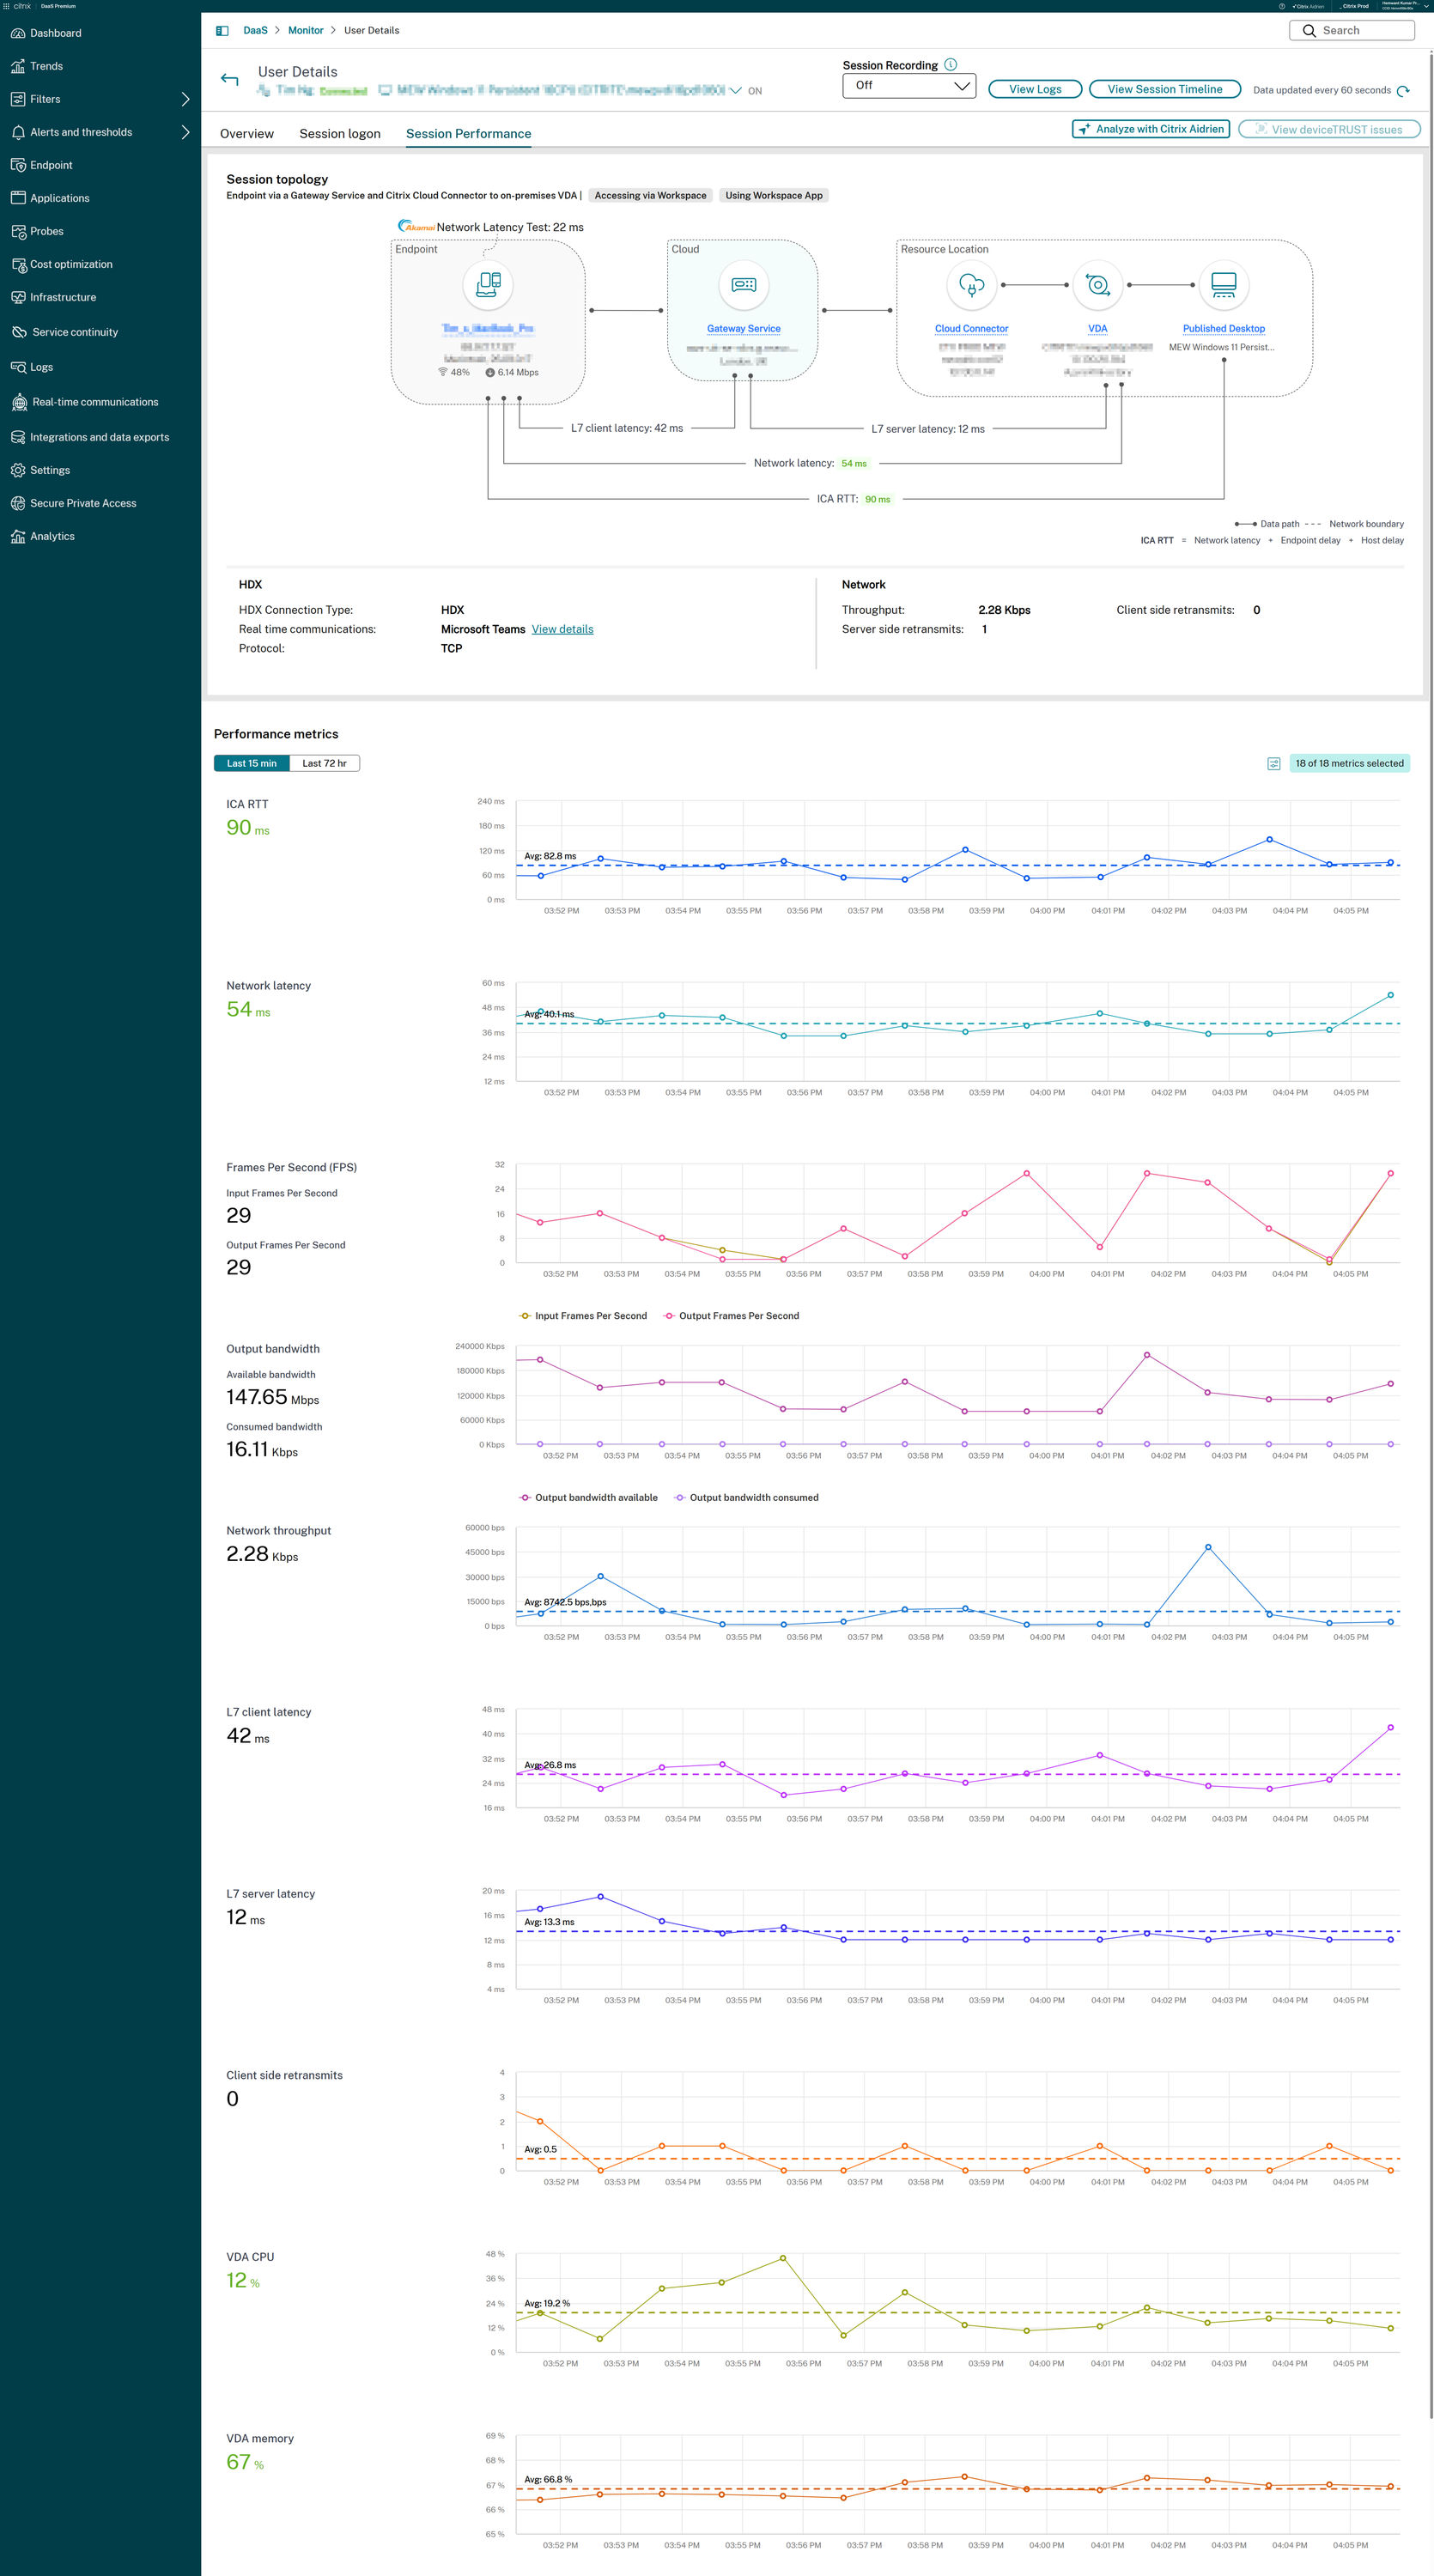The height and width of the screenshot is (2576, 1434).
Task: Open the Dashboard icon in sidebar
Action: coord(18,33)
